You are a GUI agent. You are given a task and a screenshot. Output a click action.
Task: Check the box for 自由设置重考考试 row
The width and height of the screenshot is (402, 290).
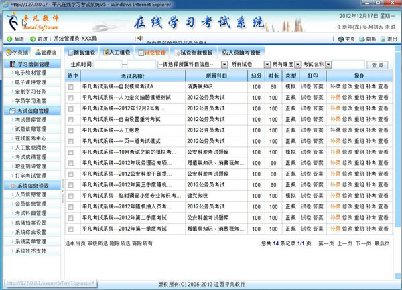70,120
